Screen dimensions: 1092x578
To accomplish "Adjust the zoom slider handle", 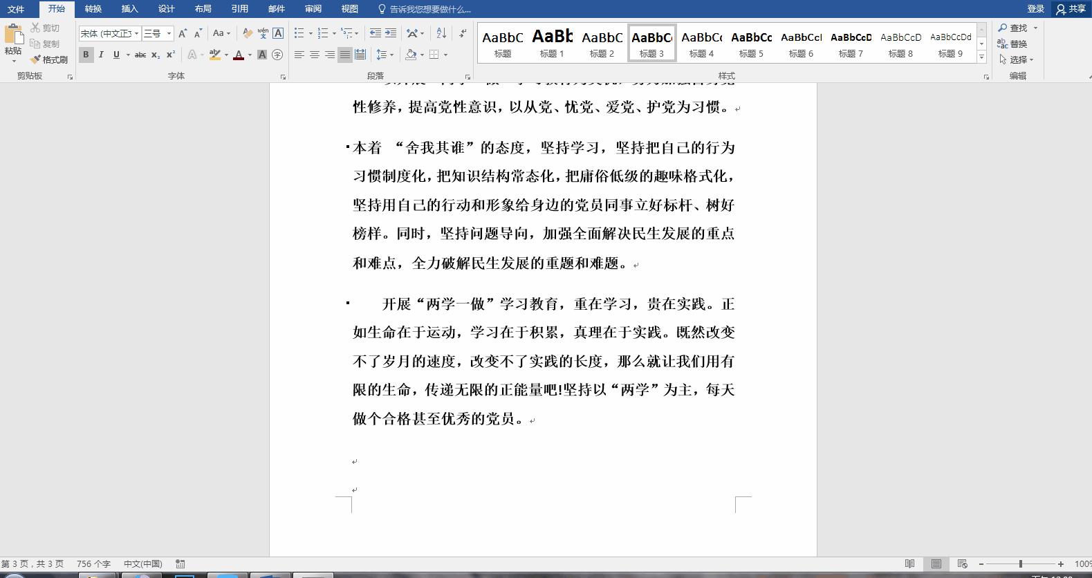I will [x=1020, y=564].
